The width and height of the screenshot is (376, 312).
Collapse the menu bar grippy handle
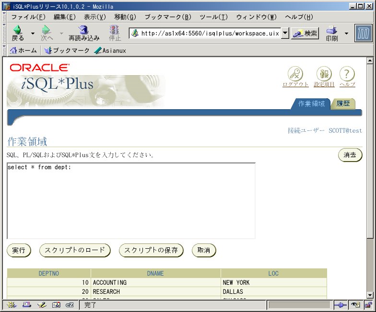[x=4, y=17]
